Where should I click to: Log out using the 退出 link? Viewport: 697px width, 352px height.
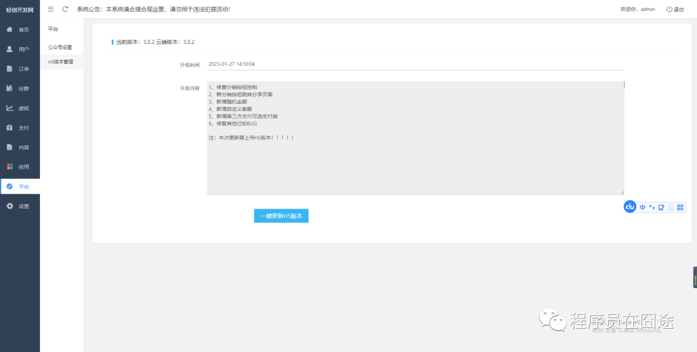[x=675, y=9]
